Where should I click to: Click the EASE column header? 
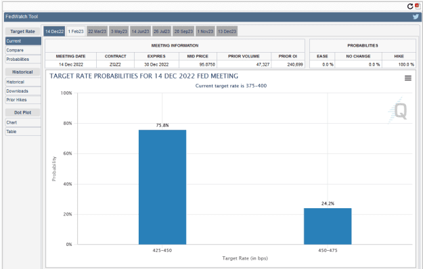tap(322, 56)
